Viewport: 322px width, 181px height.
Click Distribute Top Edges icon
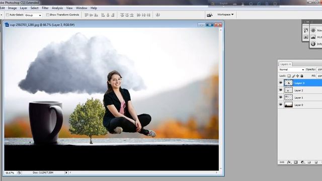[x=122, y=15]
